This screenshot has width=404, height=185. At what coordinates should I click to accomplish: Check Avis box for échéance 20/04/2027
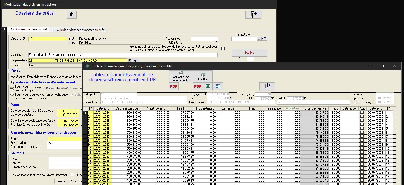point(362,124)
